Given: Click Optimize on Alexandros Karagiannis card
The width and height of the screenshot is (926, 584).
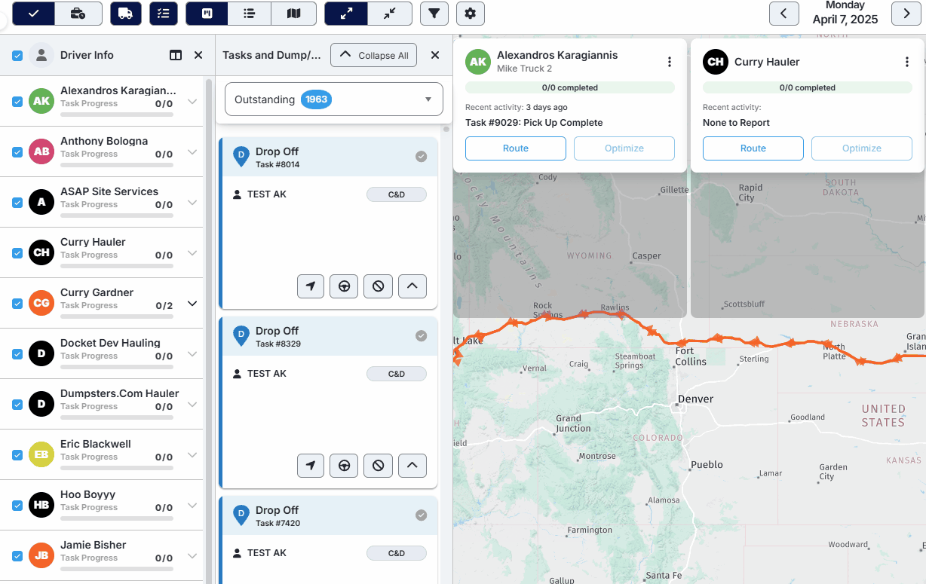Looking at the screenshot, I should tap(624, 148).
